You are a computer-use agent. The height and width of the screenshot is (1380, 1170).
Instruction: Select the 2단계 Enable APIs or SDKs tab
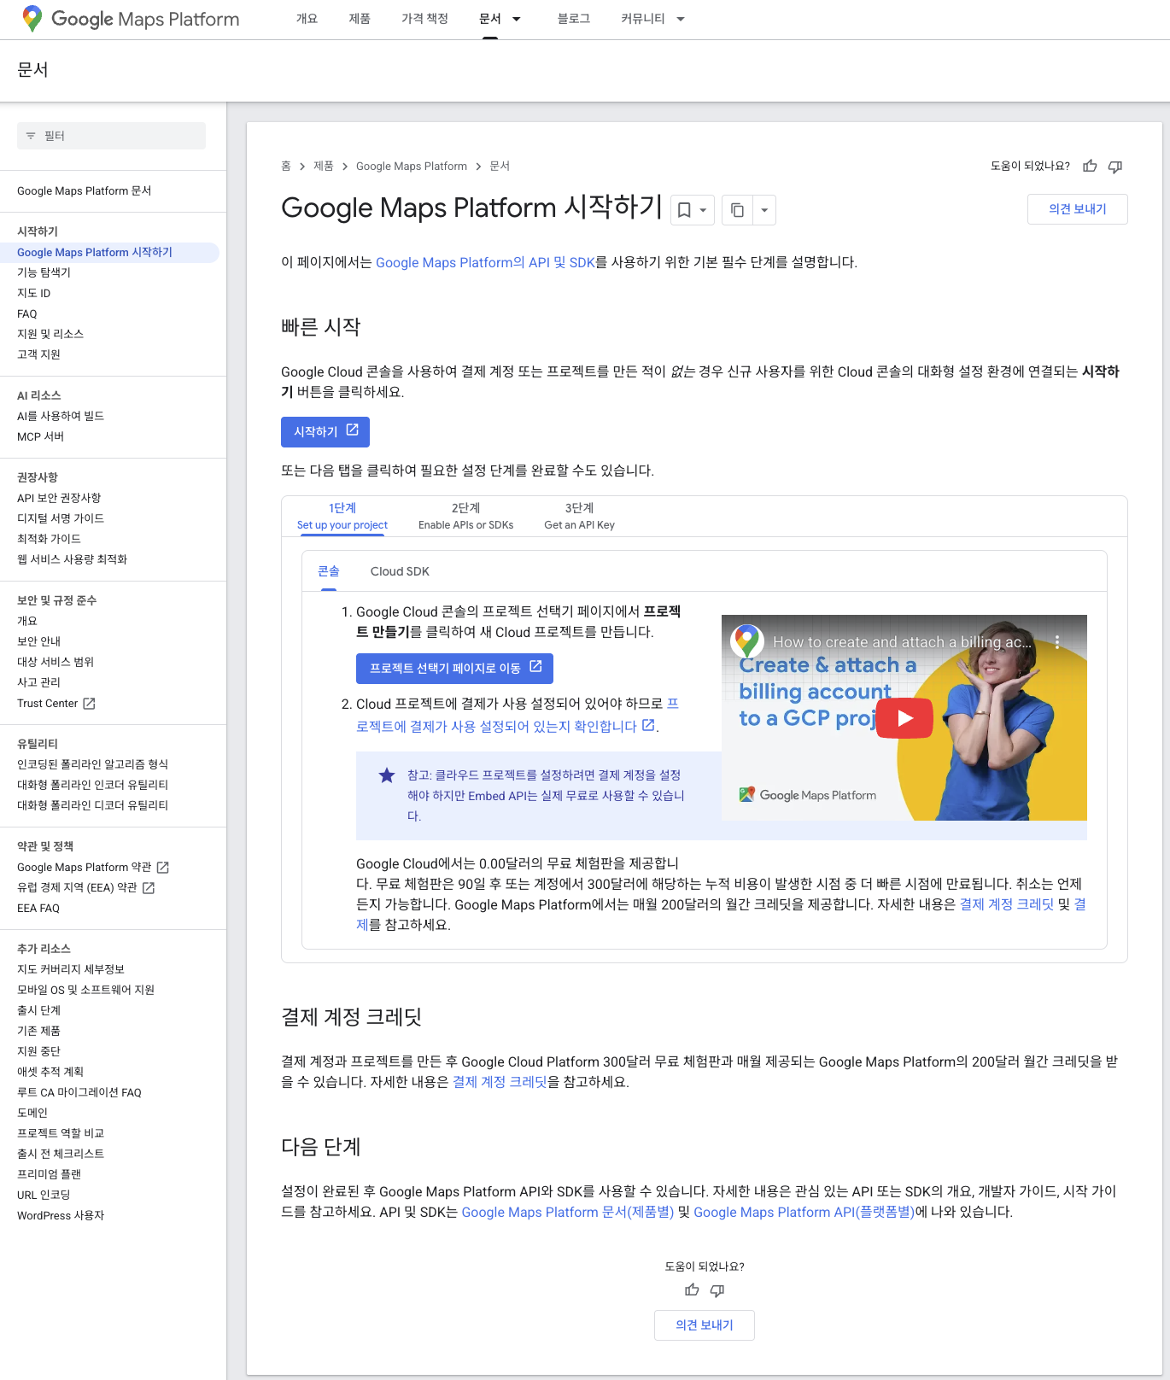[x=465, y=517]
